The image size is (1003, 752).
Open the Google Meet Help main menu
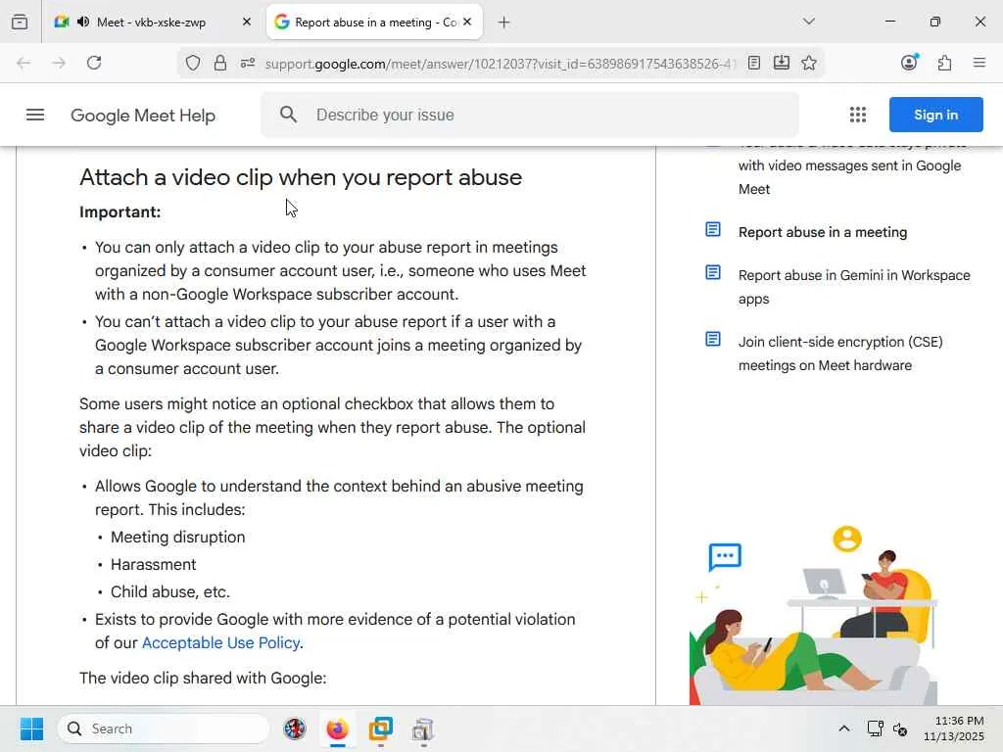tap(35, 116)
